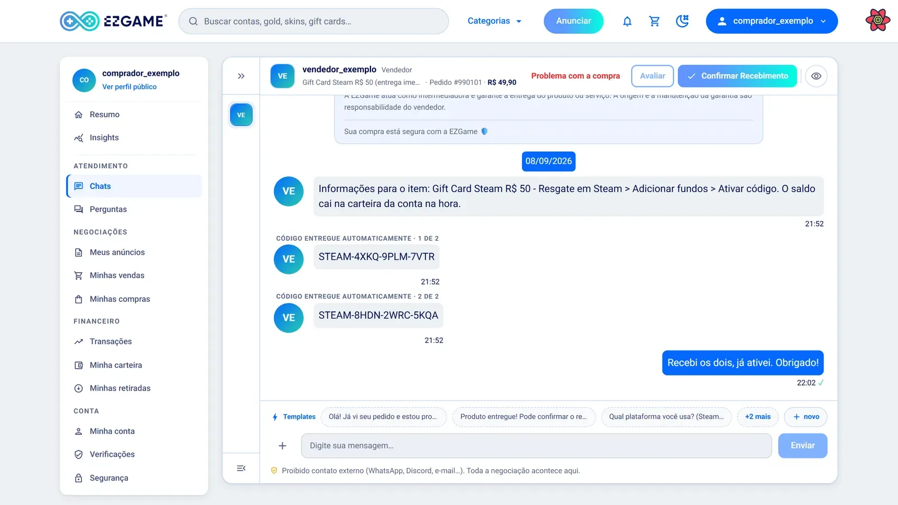The height and width of the screenshot is (505, 898).
Task: Open the EZGame logo homepage
Action: tap(113, 21)
